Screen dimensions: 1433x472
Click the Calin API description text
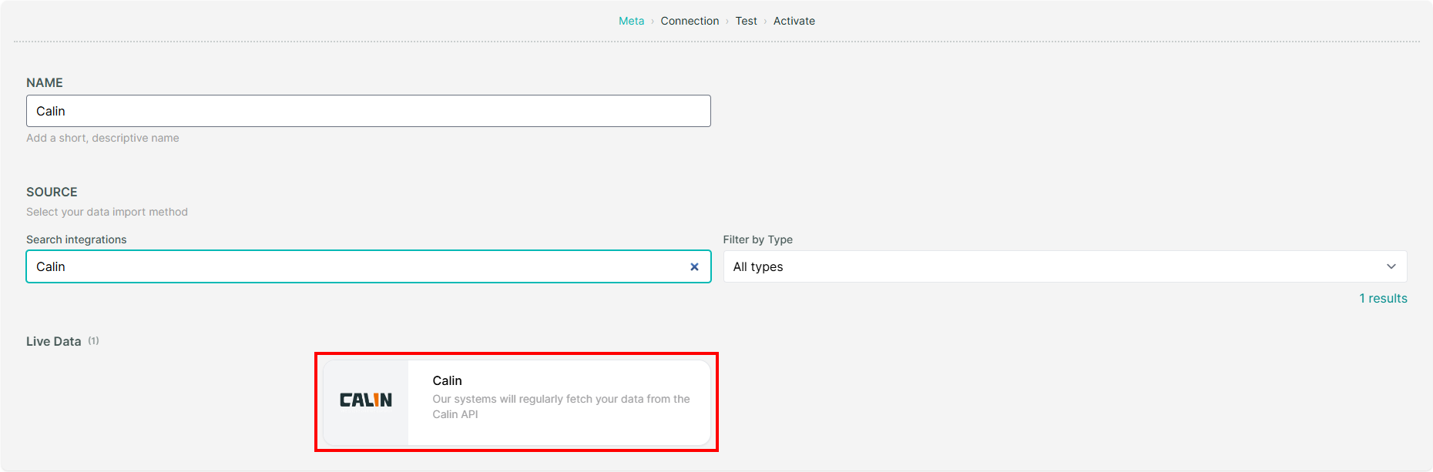tap(561, 407)
